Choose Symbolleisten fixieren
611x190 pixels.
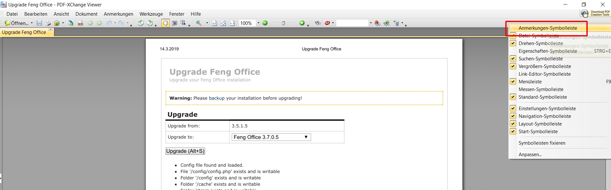coord(542,143)
